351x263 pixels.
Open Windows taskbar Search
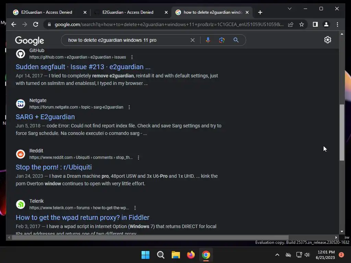[x=160, y=255]
